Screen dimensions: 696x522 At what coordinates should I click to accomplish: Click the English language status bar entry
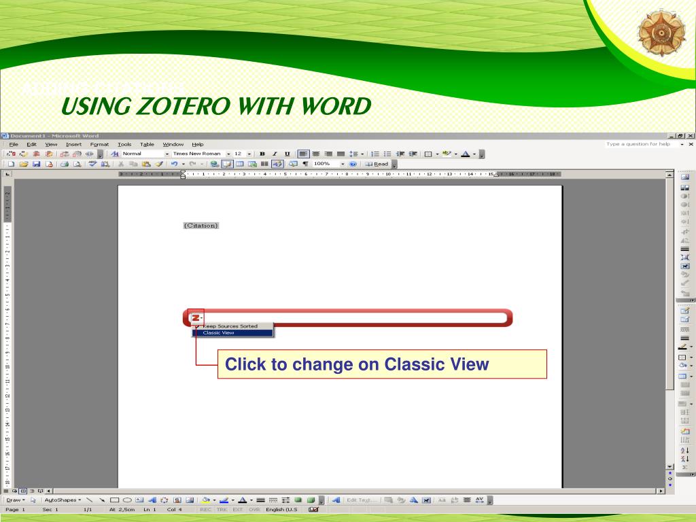point(281,510)
